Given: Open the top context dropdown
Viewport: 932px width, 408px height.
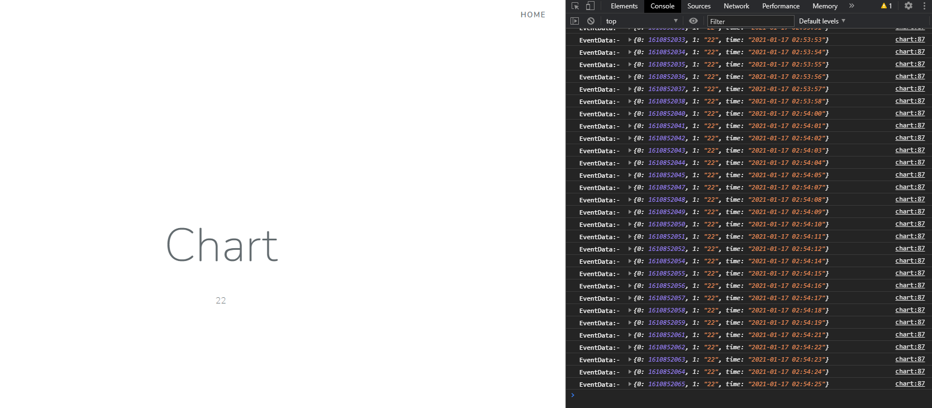Looking at the screenshot, I should 641,21.
